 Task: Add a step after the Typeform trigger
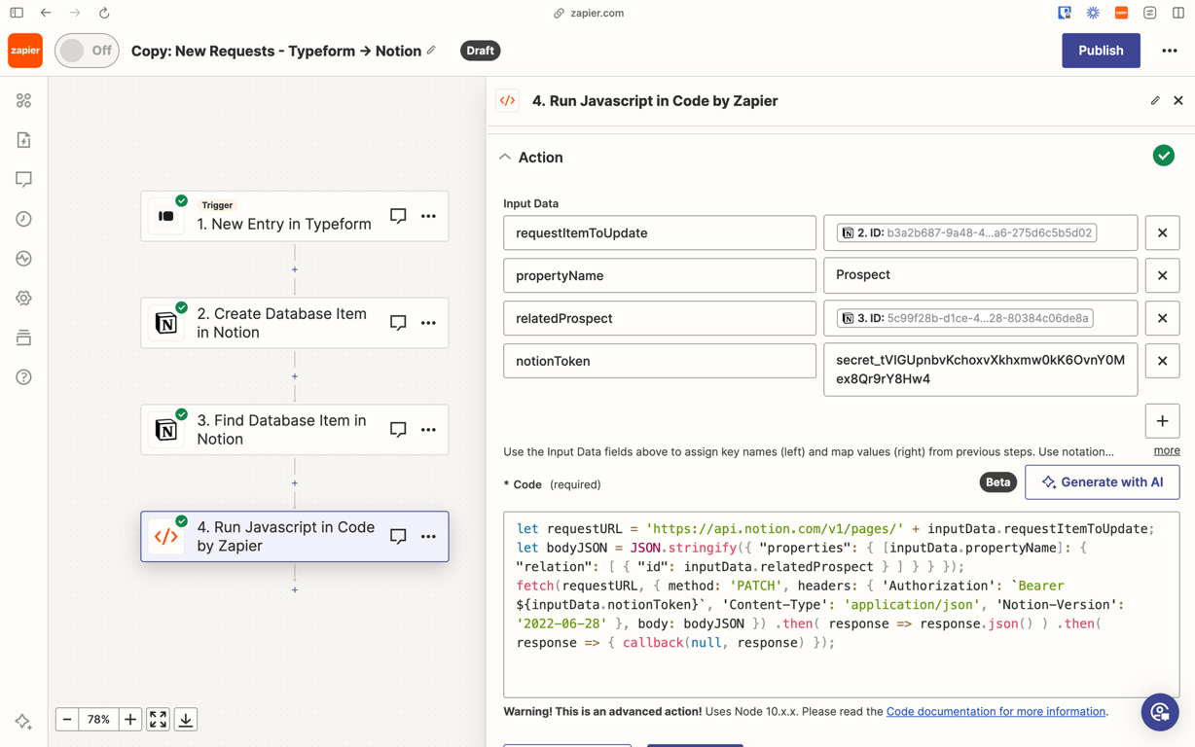click(295, 269)
